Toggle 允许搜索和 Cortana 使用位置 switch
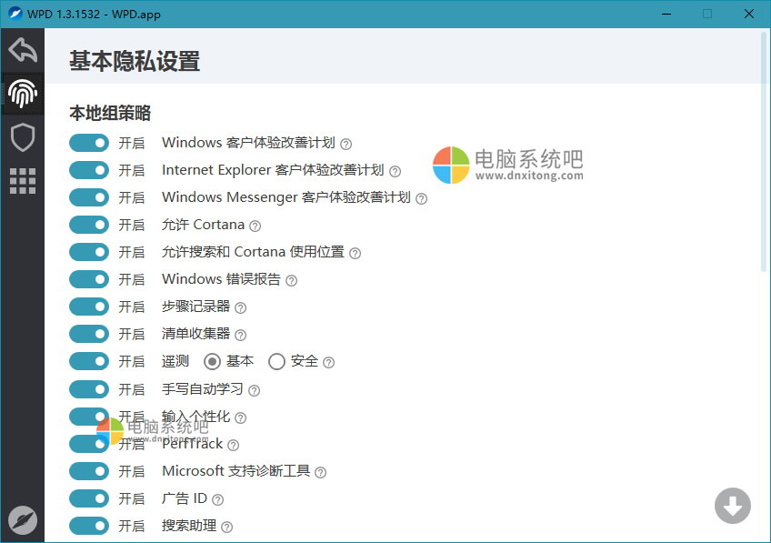The image size is (771, 543). click(89, 252)
